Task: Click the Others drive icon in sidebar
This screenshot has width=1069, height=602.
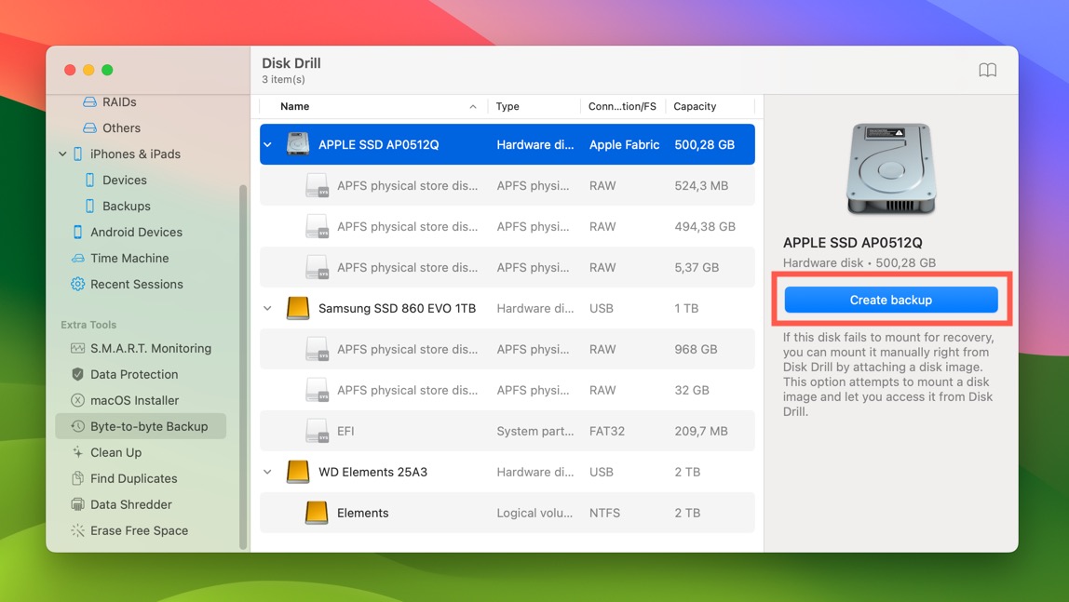Action: [89, 128]
